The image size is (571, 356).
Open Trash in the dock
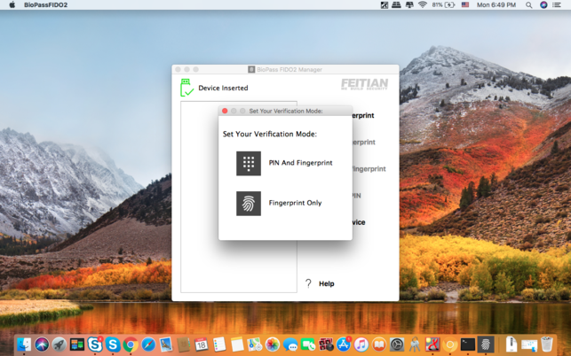click(547, 344)
